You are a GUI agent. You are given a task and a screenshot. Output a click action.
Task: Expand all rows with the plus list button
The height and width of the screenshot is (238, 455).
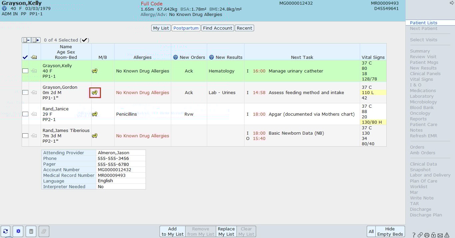click(36, 40)
